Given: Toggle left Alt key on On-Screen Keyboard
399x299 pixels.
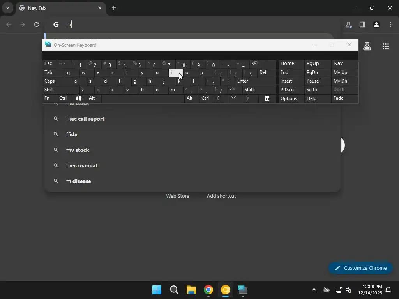Looking at the screenshot, I should click(x=94, y=98).
